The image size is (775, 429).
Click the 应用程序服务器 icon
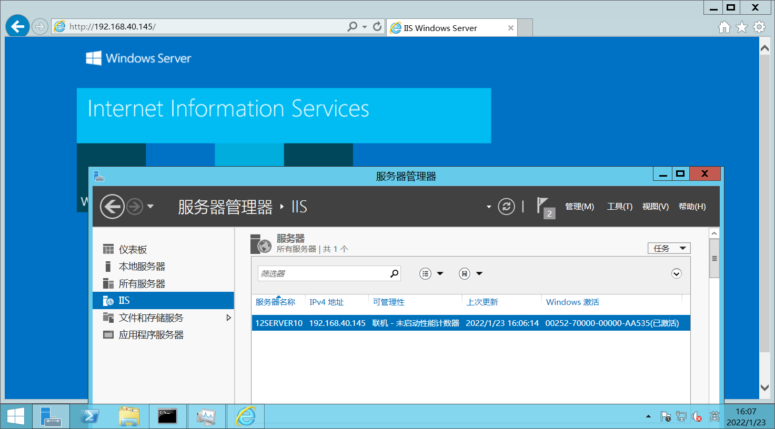click(108, 334)
